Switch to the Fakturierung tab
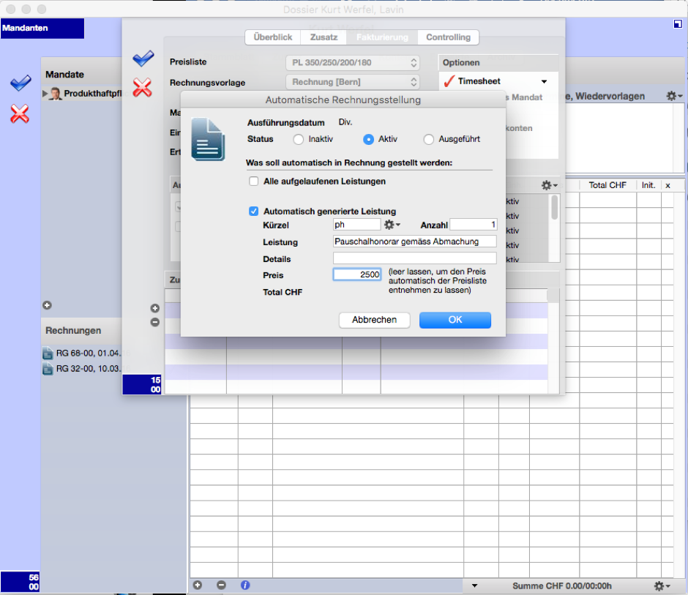The width and height of the screenshot is (688, 595). (382, 37)
